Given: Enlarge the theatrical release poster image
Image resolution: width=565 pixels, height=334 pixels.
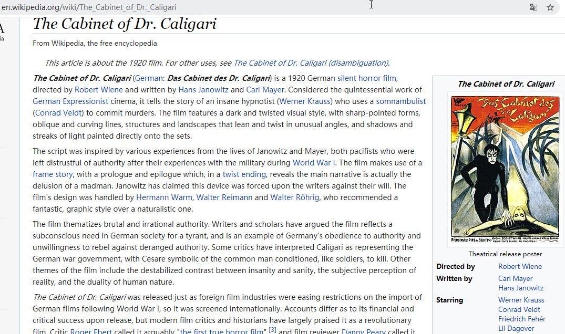Looking at the screenshot, I should pos(506,169).
